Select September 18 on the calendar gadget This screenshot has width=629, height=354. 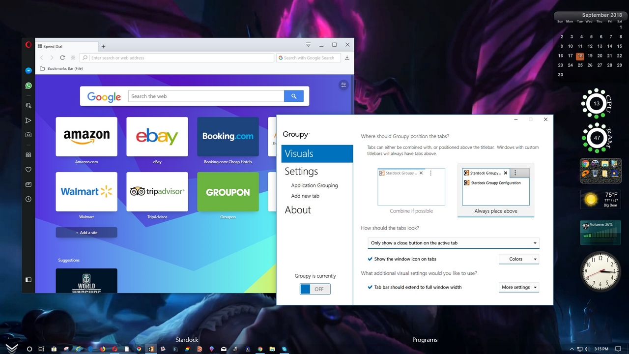click(x=580, y=56)
